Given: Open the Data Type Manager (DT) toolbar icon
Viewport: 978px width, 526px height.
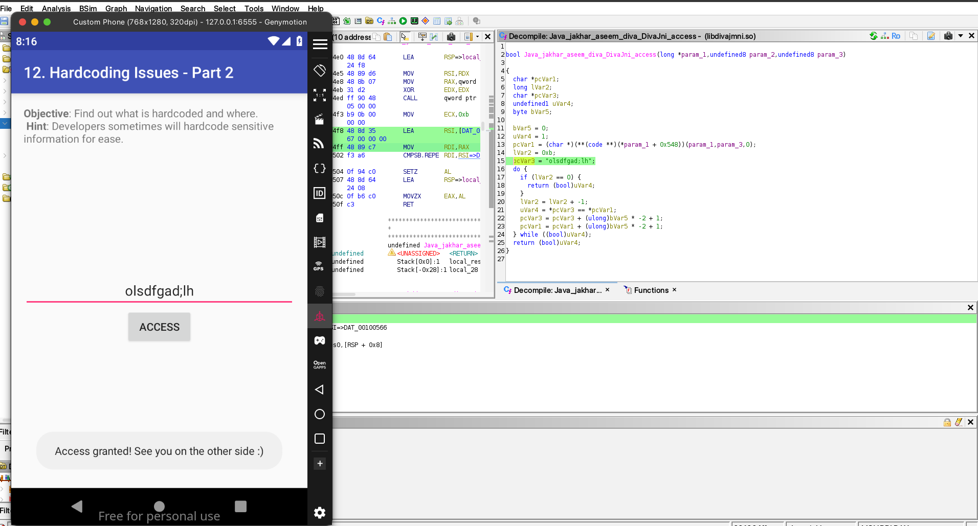Looking at the screenshot, I should (369, 21).
